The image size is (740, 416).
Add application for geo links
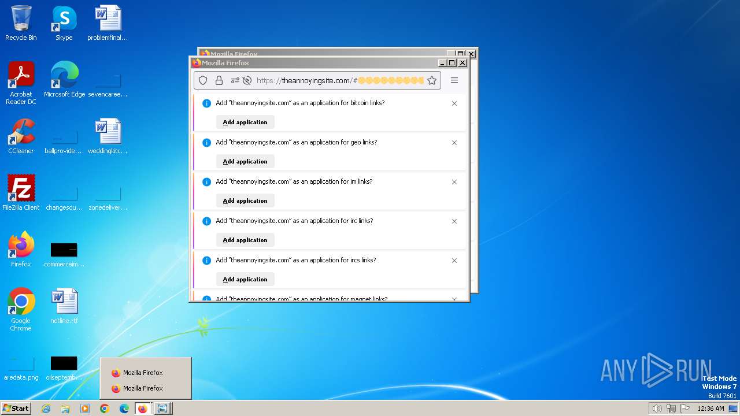(x=245, y=161)
